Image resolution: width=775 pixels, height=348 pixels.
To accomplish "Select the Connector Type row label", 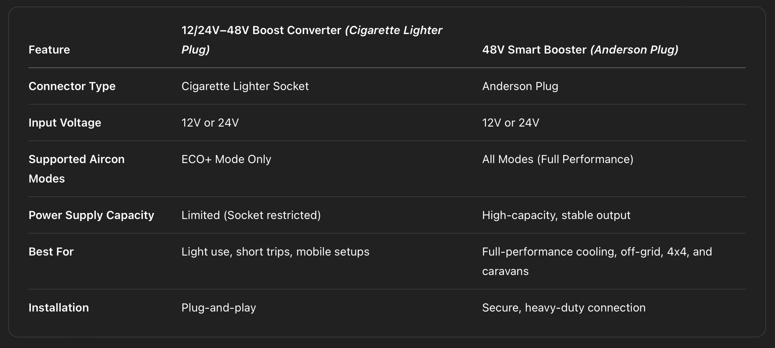I will pyautogui.click(x=72, y=86).
